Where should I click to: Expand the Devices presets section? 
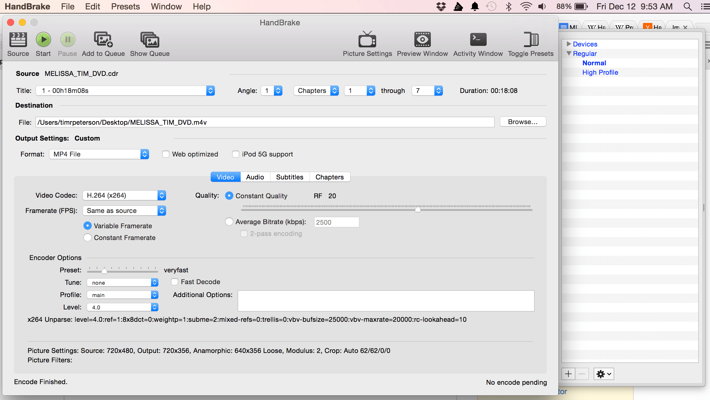coord(570,44)
